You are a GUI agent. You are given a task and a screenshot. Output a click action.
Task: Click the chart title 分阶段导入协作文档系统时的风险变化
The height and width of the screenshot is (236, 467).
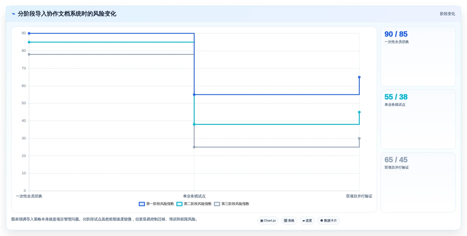pos(67,14)
